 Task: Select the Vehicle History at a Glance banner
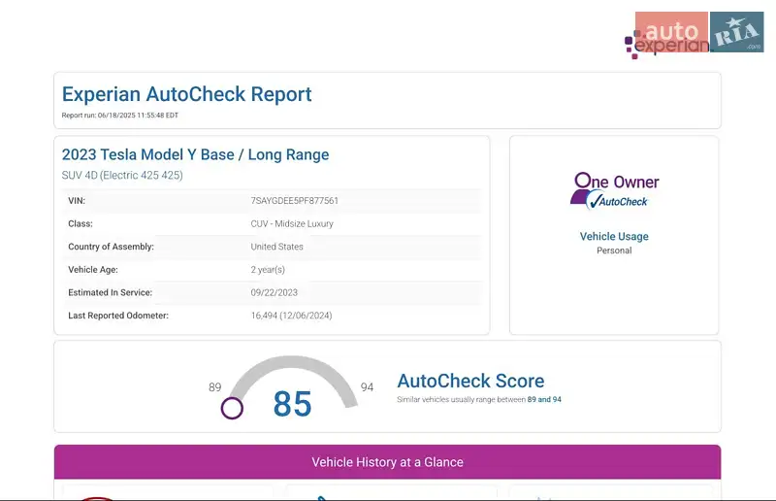click(x=387, y=462)
